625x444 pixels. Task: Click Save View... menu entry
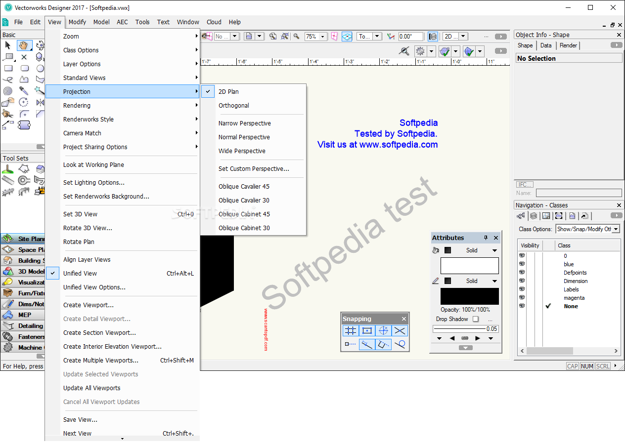coord(122,419)
